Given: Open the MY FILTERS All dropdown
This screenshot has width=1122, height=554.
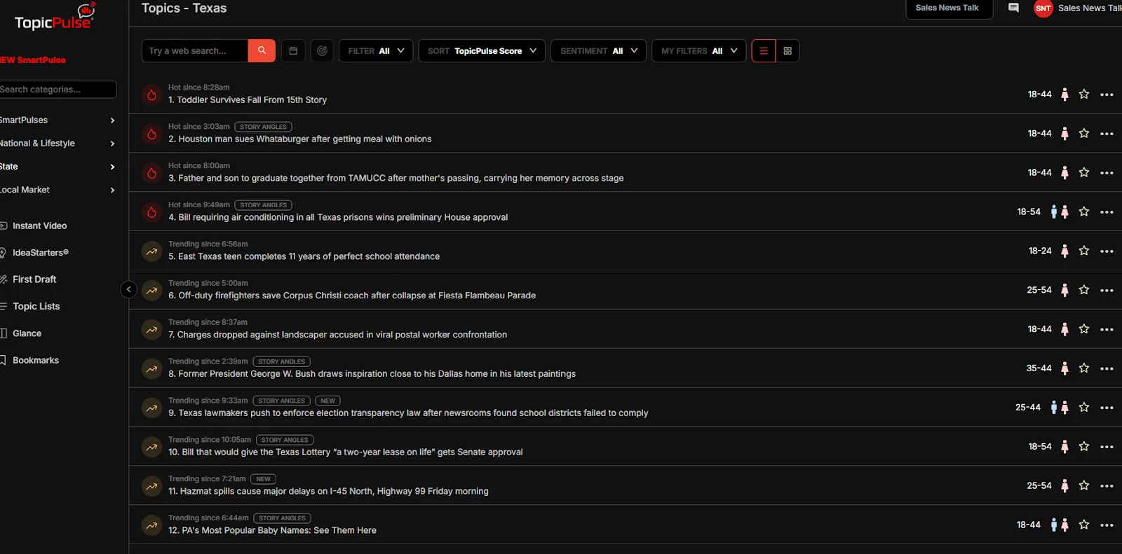Looking at the screenshot, I should [x=699, y=50].
